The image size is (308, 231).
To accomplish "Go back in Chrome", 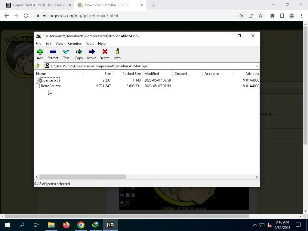I will tap(7, 16).
